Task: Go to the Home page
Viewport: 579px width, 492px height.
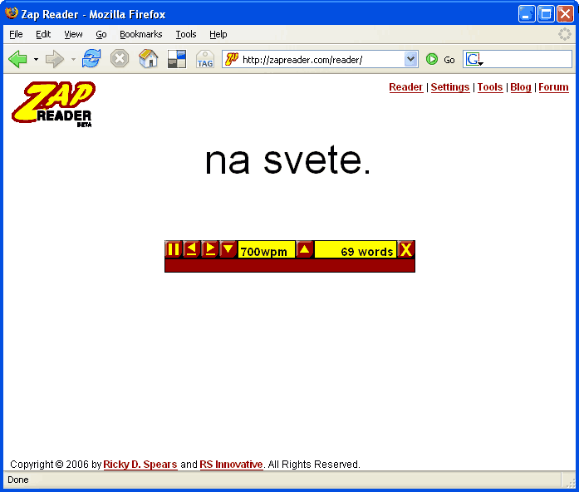Action: pyautogui.click(x=149, y=58)
